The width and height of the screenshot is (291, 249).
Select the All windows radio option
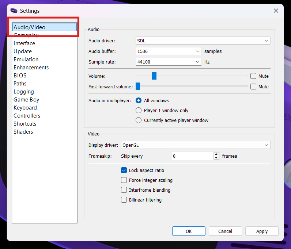click(x=139, y=100)
